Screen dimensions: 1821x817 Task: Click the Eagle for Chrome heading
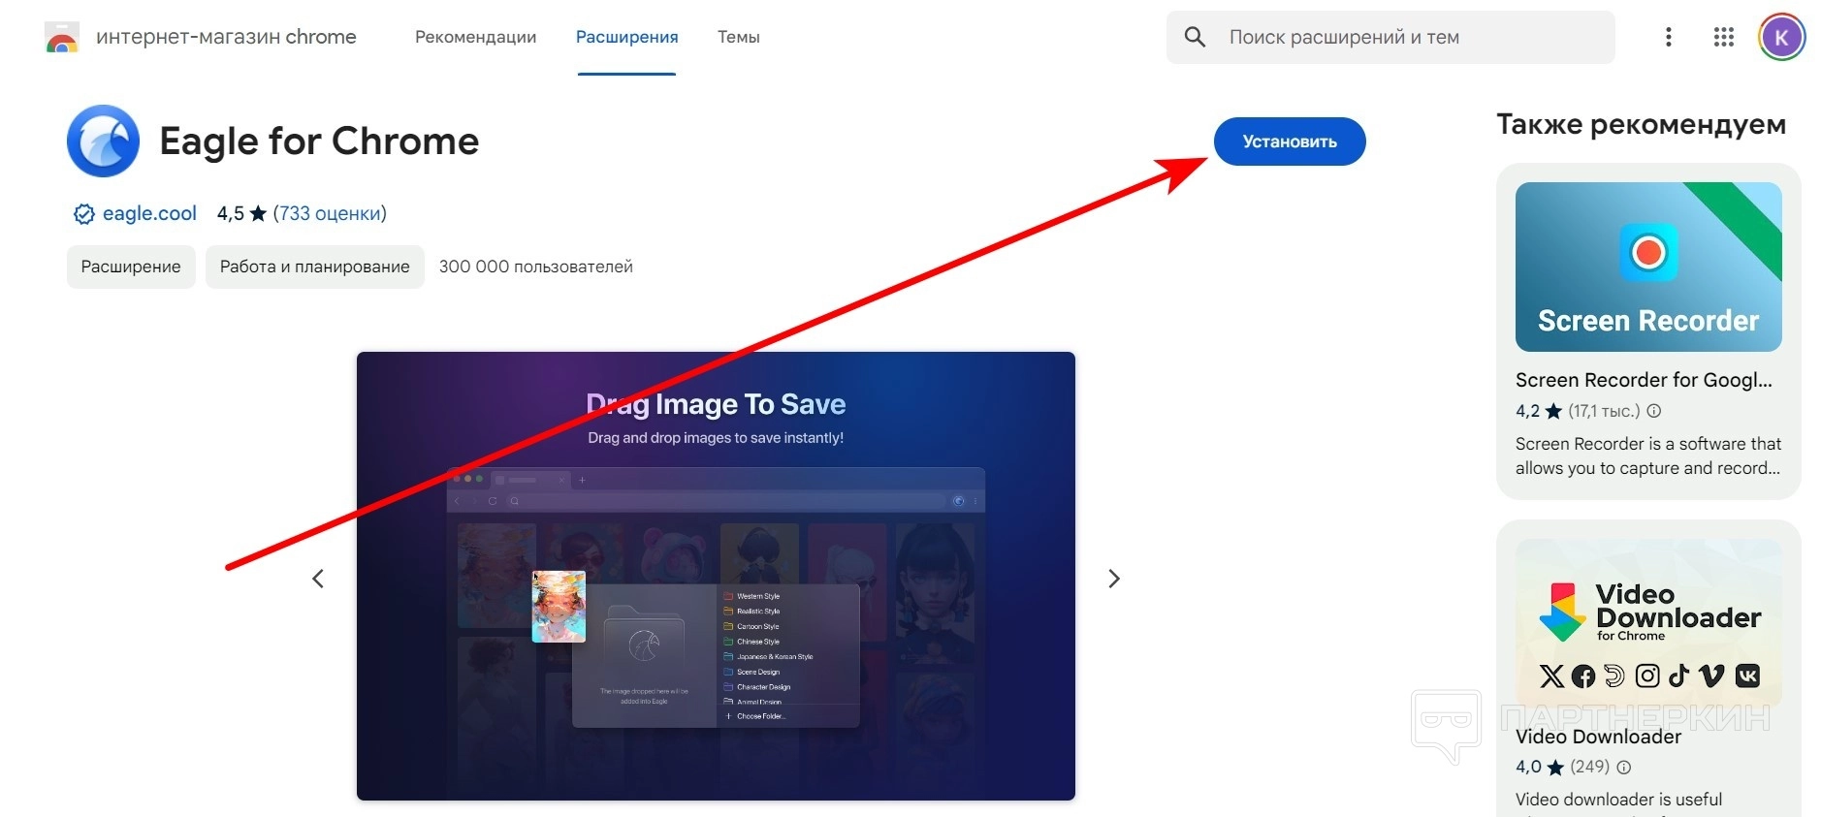(319, 141)
